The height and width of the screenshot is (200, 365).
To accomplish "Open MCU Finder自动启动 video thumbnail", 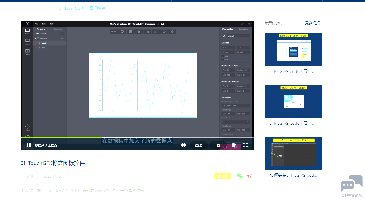I will 294,101.
